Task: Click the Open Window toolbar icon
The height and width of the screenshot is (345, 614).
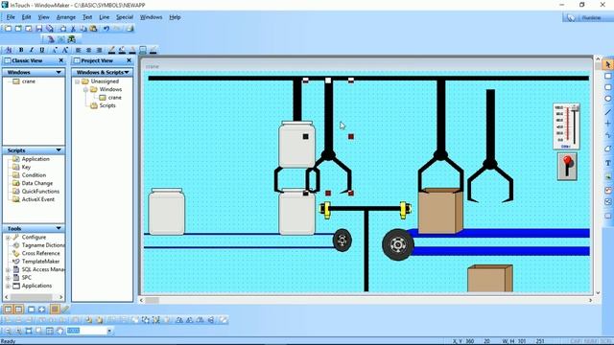Action: click(18, 29)
